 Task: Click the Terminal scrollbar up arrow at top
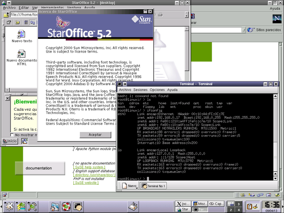pos(275,96)
